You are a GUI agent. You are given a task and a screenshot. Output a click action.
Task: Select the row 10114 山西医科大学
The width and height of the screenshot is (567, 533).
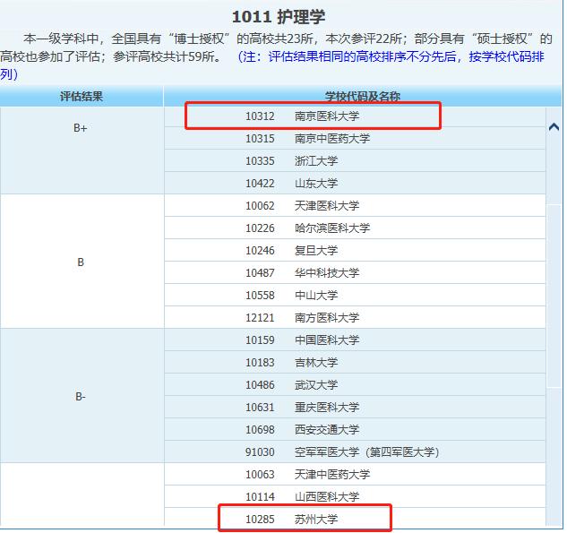(x=355, y=497)
